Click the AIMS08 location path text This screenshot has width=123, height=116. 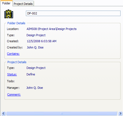pos(52,29)
